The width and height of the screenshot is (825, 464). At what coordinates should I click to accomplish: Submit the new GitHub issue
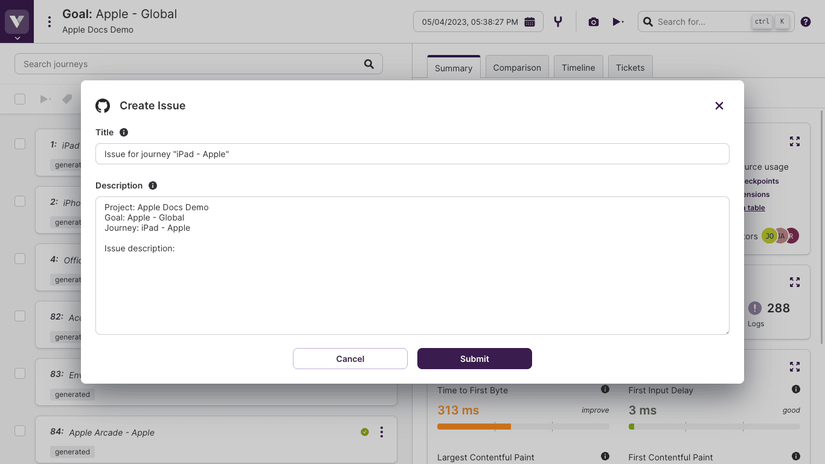tap(474, 358)
